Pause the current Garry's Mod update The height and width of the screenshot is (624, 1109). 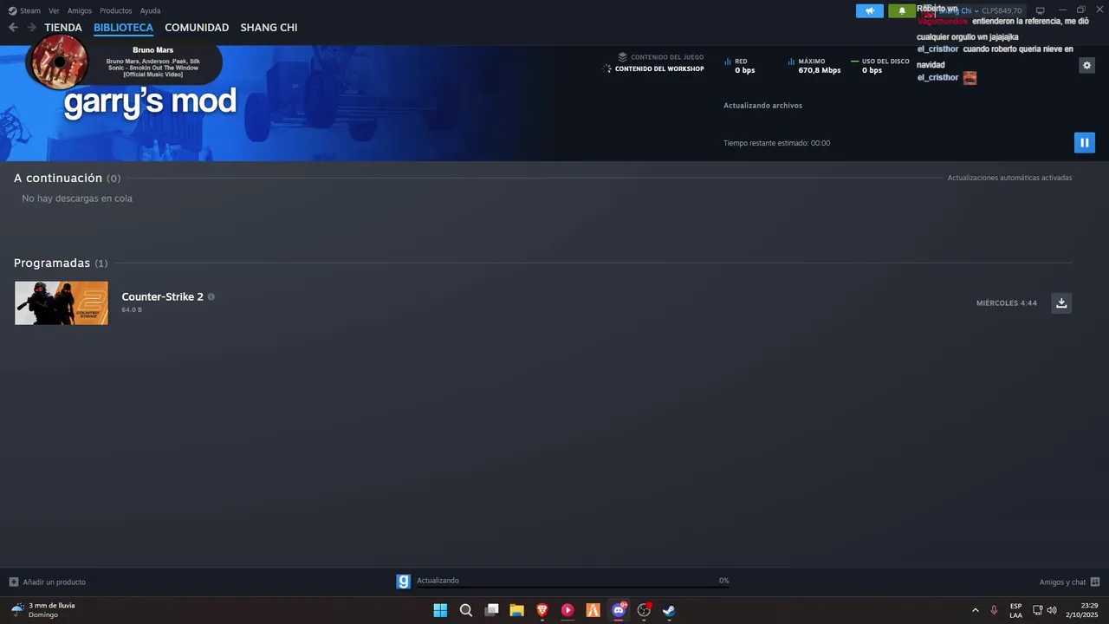[x=1084, y=143]
